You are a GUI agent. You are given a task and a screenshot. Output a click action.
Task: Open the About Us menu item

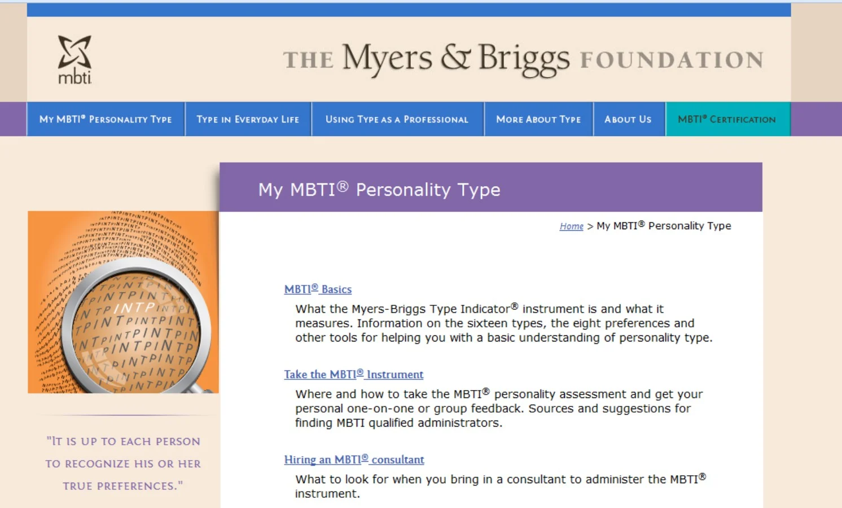tap(628, 119)
